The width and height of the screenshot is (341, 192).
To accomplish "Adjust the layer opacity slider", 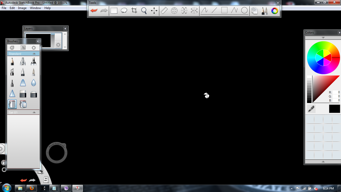I will tap(53, 40).
